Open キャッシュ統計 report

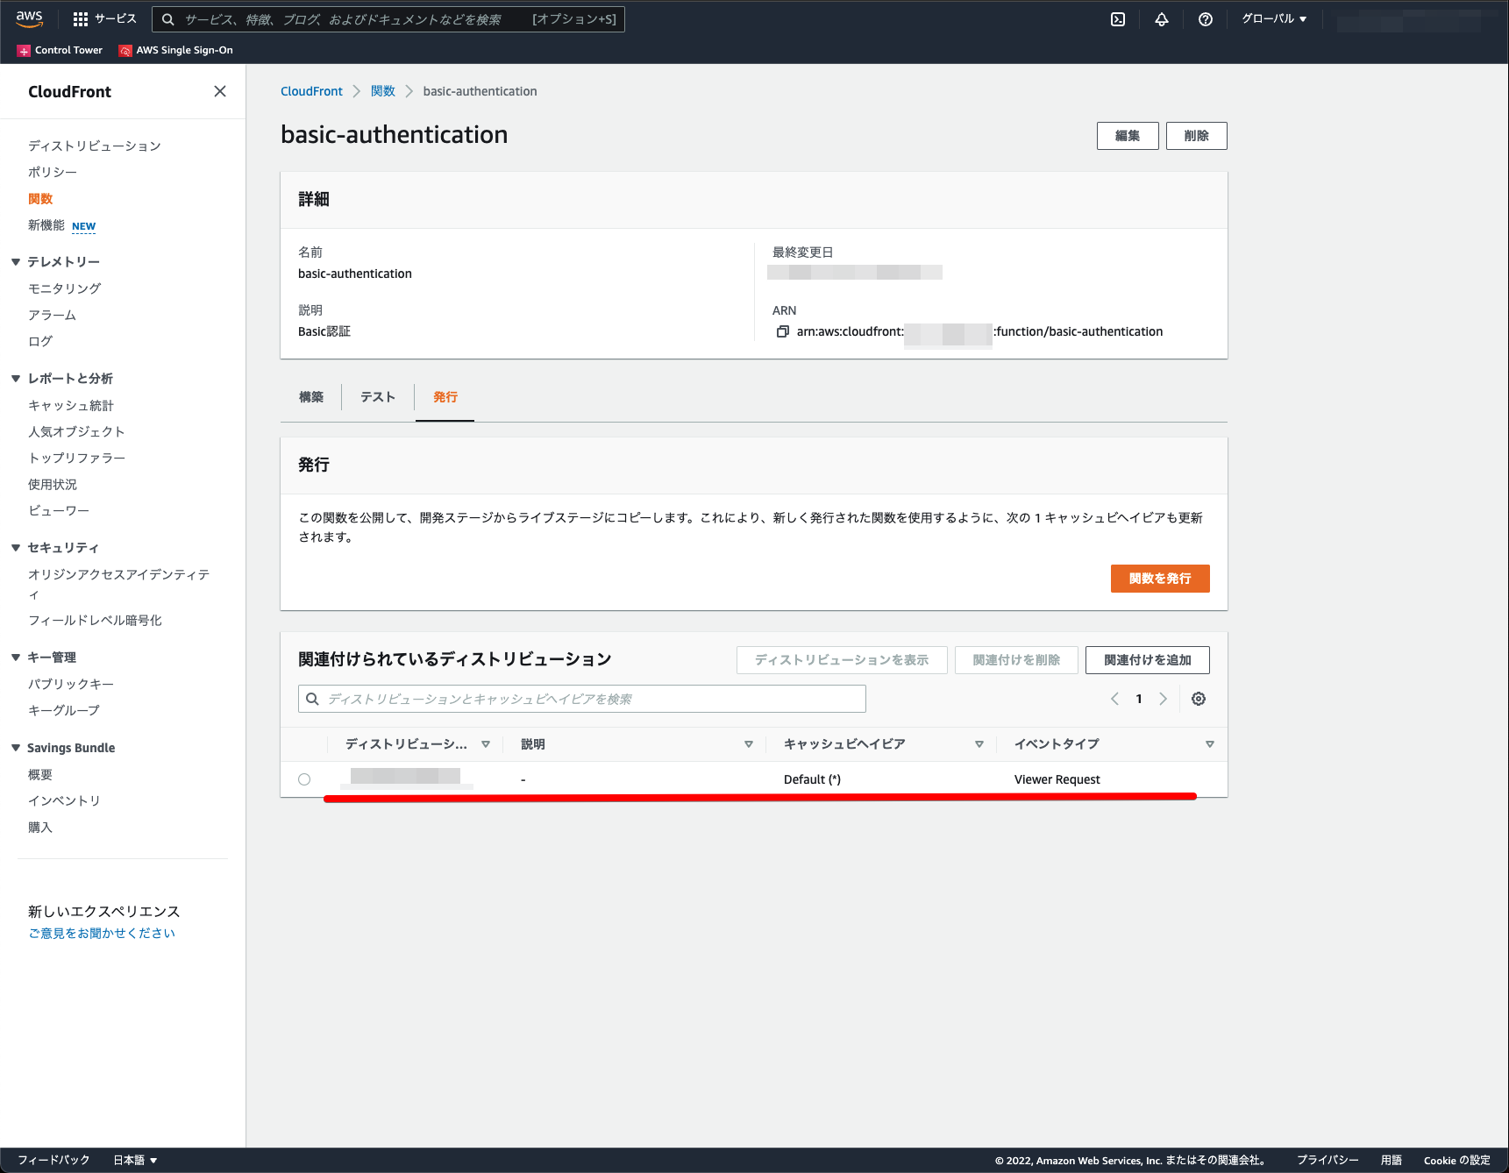tap(71, 405)
